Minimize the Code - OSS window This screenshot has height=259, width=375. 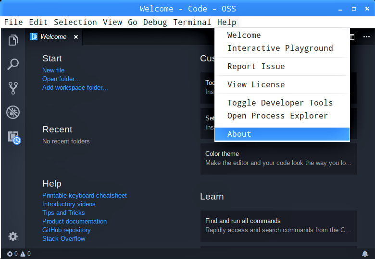point(340,9)
